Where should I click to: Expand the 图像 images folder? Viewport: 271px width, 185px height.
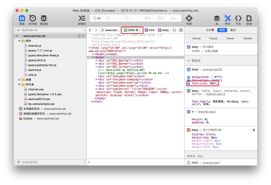[19, 79]
